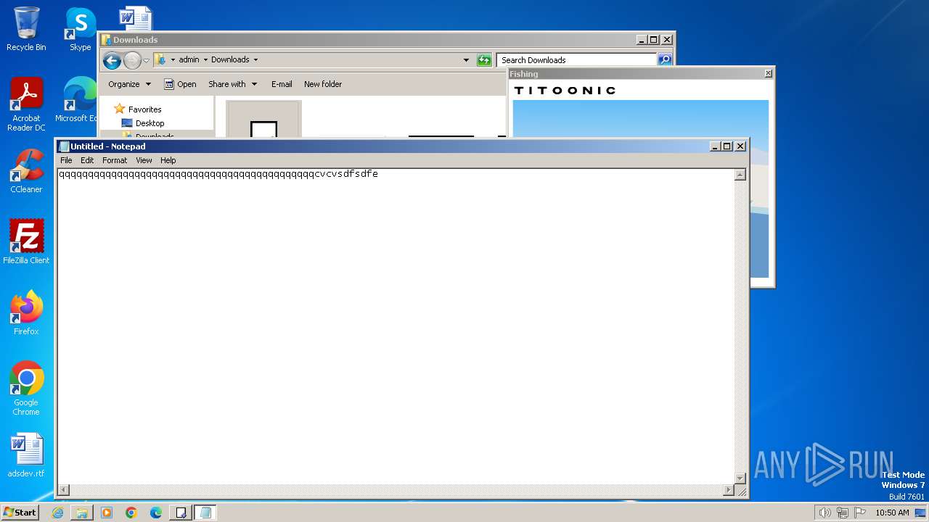Click the volume speaker tray icon
The height and width of the screenshot is (522, 929).
click(824, 513)
